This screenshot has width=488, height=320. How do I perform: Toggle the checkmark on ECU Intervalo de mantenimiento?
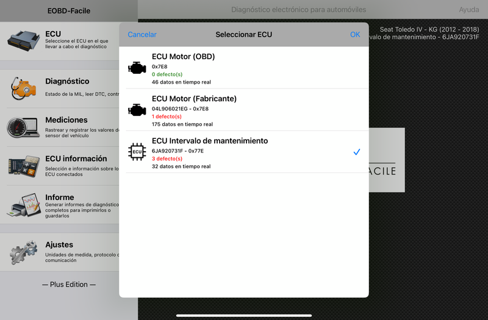pos(357,152)
